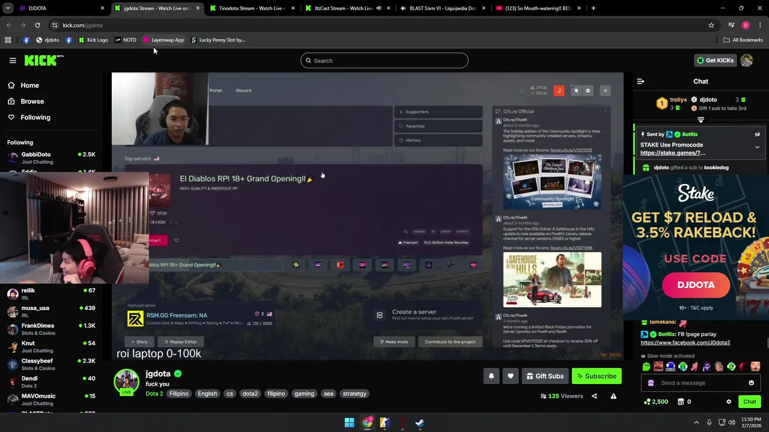The image size is (769, 432).
Task: Open the Chrome apps grid in bookmarks bar
Action: click(8, 40)
